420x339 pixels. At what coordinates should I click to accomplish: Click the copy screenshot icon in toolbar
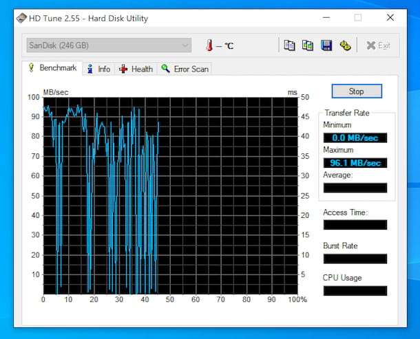[308, 45]
